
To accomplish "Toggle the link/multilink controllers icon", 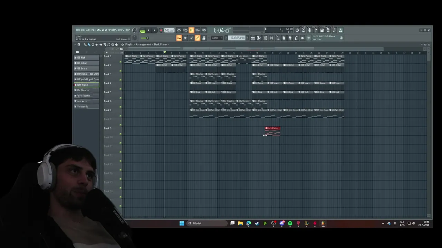I will (x=198, y=38).
